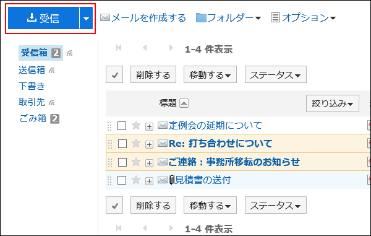The image size is (371, 236).
Task: Check the box for Re: 打ち合わせについて
Action: pyautogui.click(x=122, y=144)
